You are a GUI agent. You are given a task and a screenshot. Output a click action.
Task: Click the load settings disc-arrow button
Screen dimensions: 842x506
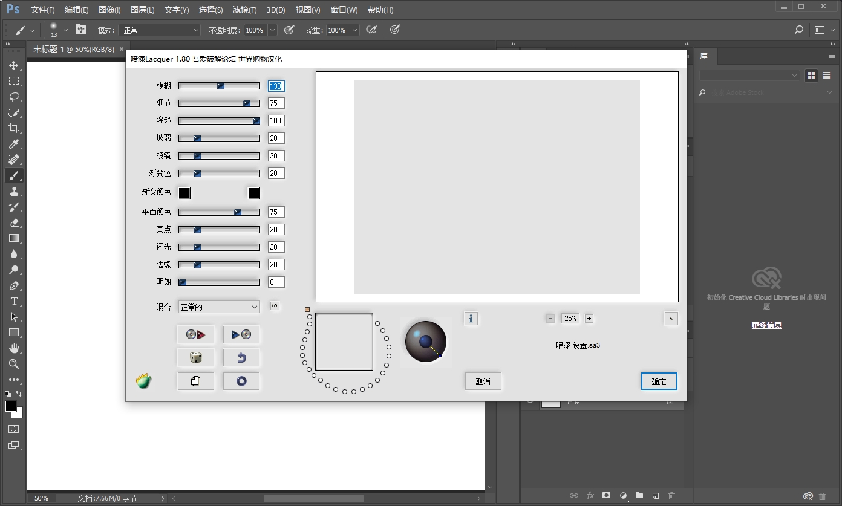pos(196,334)
